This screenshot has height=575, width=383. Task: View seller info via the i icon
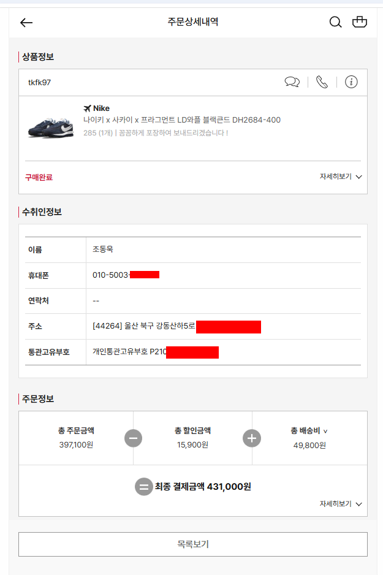pos(351,82)
